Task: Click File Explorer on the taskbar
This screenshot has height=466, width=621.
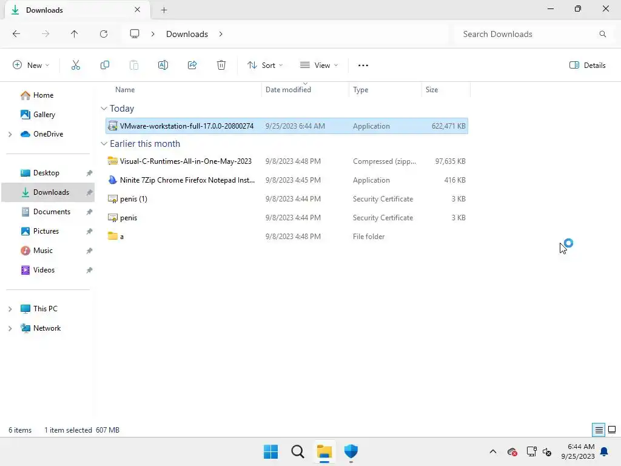Action: (x=324, y=451)
